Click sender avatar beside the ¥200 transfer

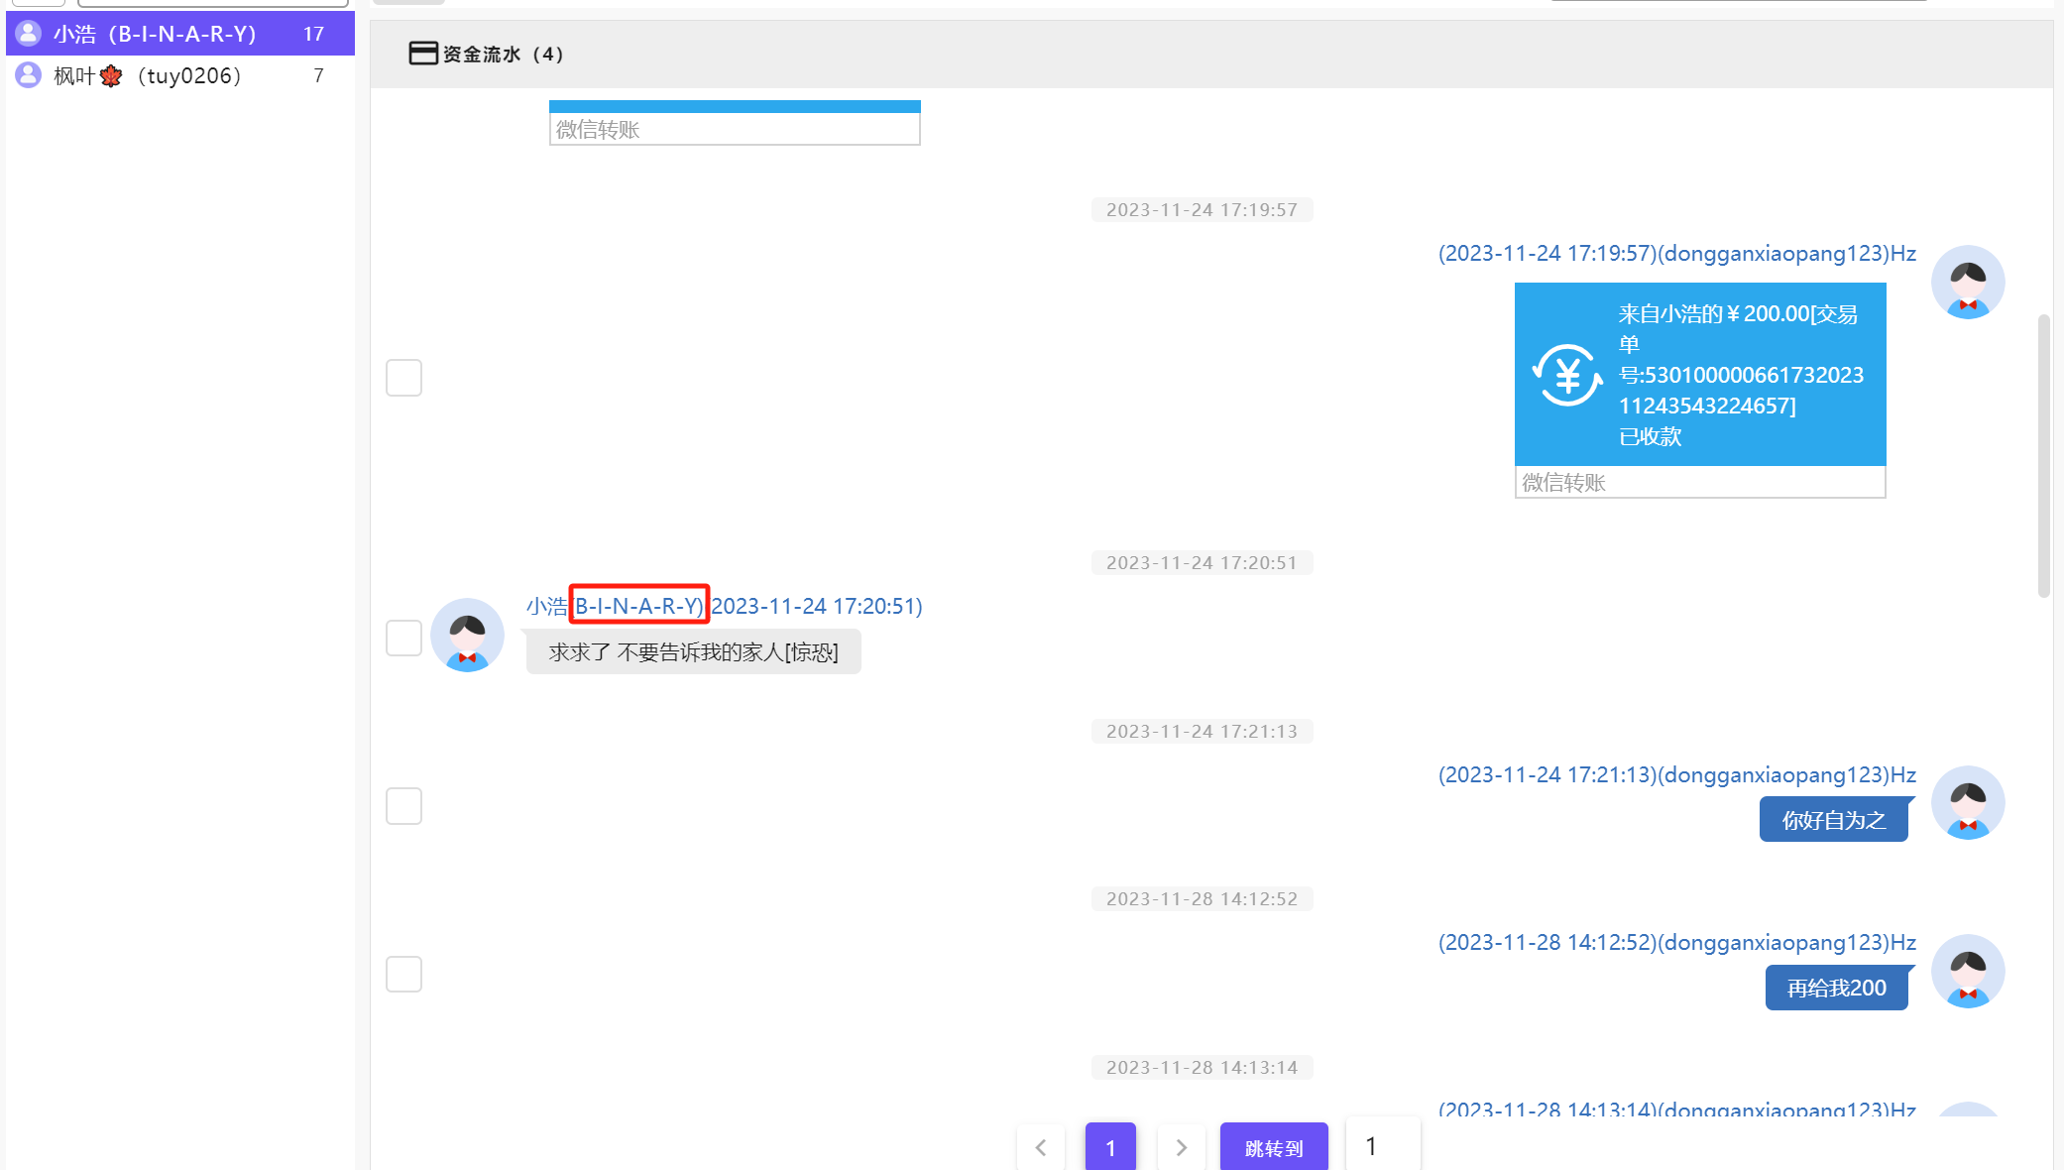(1967, 283)
